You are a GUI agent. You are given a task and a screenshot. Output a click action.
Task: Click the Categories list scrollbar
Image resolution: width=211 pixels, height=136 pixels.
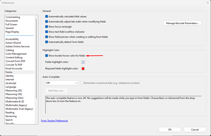coord(36,59)
